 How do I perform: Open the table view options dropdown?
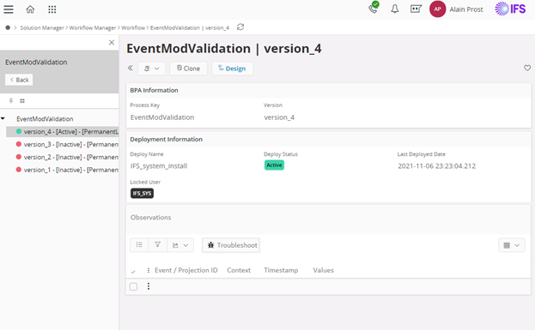(x=512, y=245)
